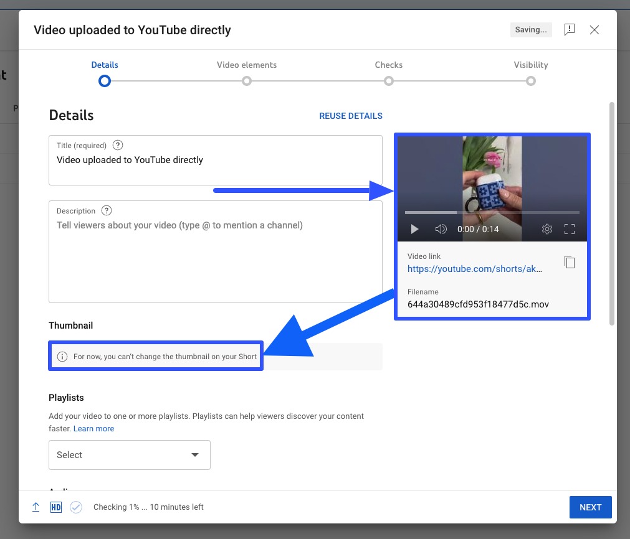Click the copyright check circle icon
The image size is (630, 539).
coord(76,507)
